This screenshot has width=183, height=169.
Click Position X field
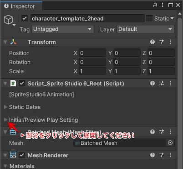[x=92, y=53]
